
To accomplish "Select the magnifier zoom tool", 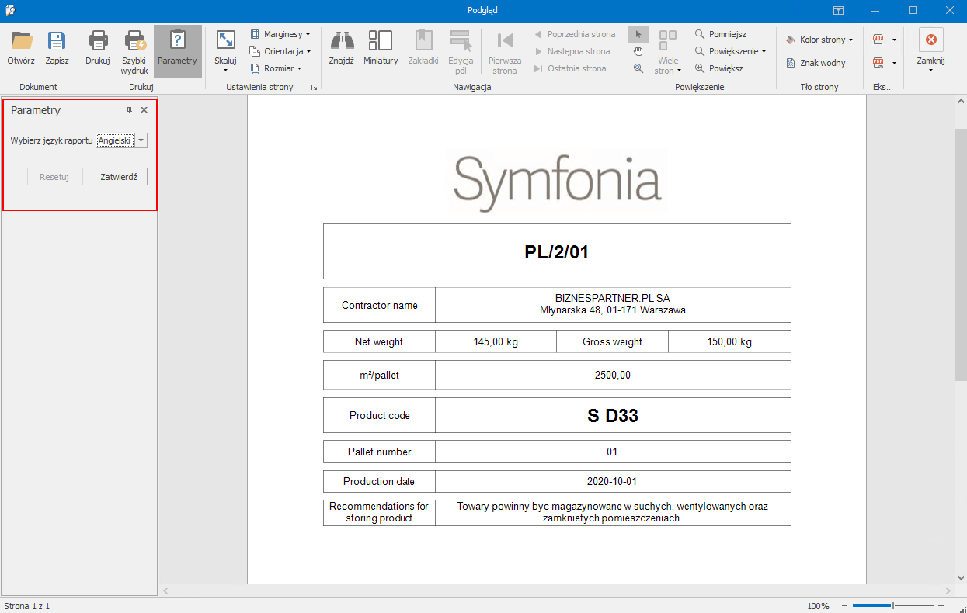I will (638, 68).
